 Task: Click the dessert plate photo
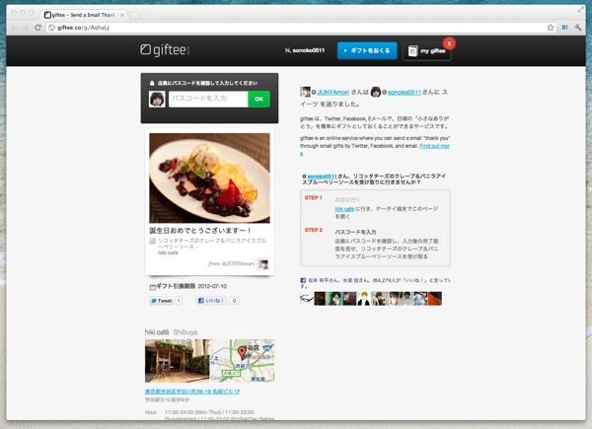tap(208, 178)
